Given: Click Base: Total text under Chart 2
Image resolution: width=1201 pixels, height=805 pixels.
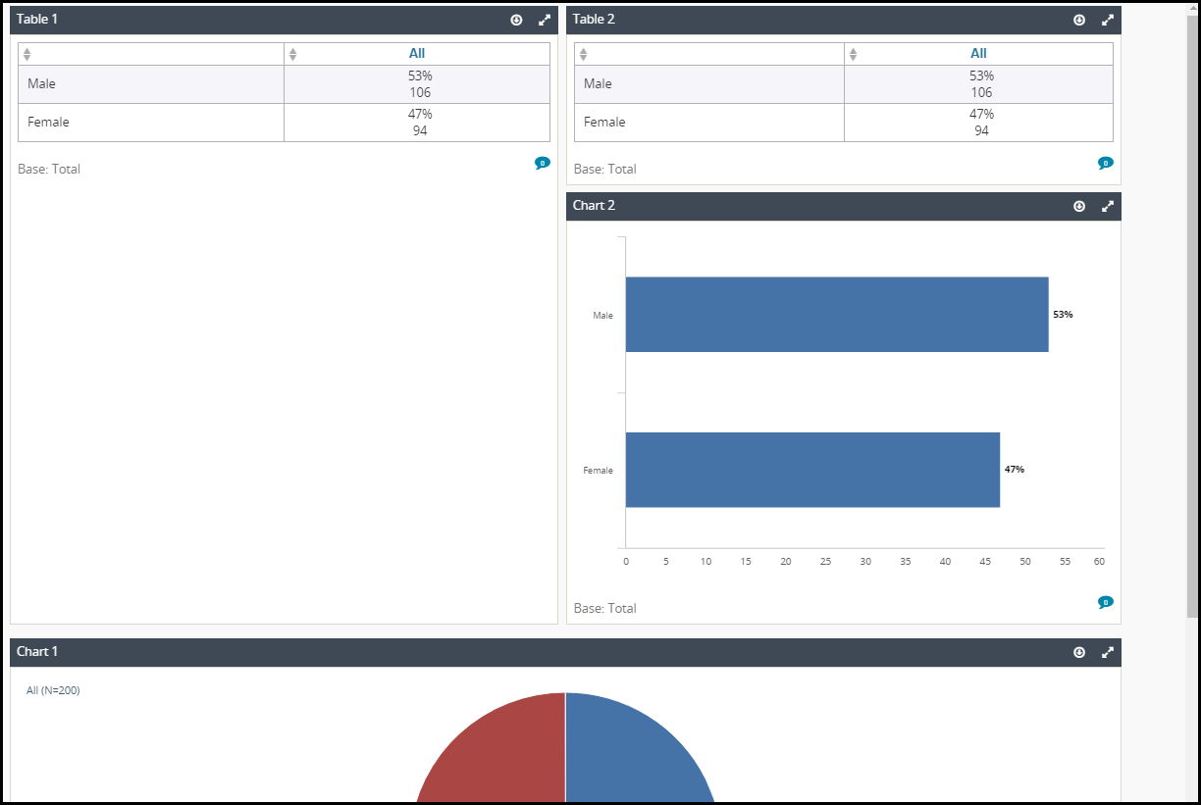Looking at the screenshot, I should tap(605, 608).
